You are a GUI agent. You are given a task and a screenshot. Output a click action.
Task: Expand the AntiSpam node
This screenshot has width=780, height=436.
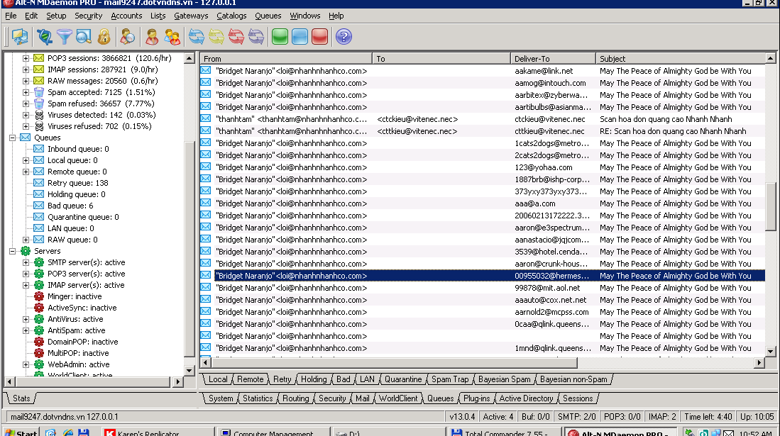point(26,330)
